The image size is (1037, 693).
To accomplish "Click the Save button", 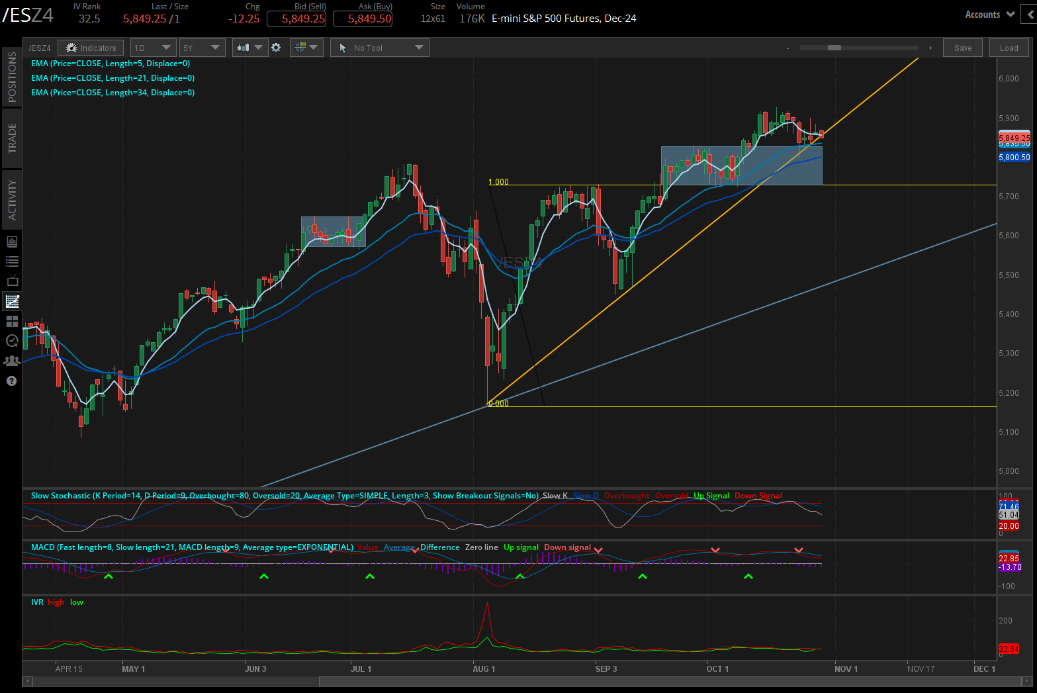I will tap(962, 47).
